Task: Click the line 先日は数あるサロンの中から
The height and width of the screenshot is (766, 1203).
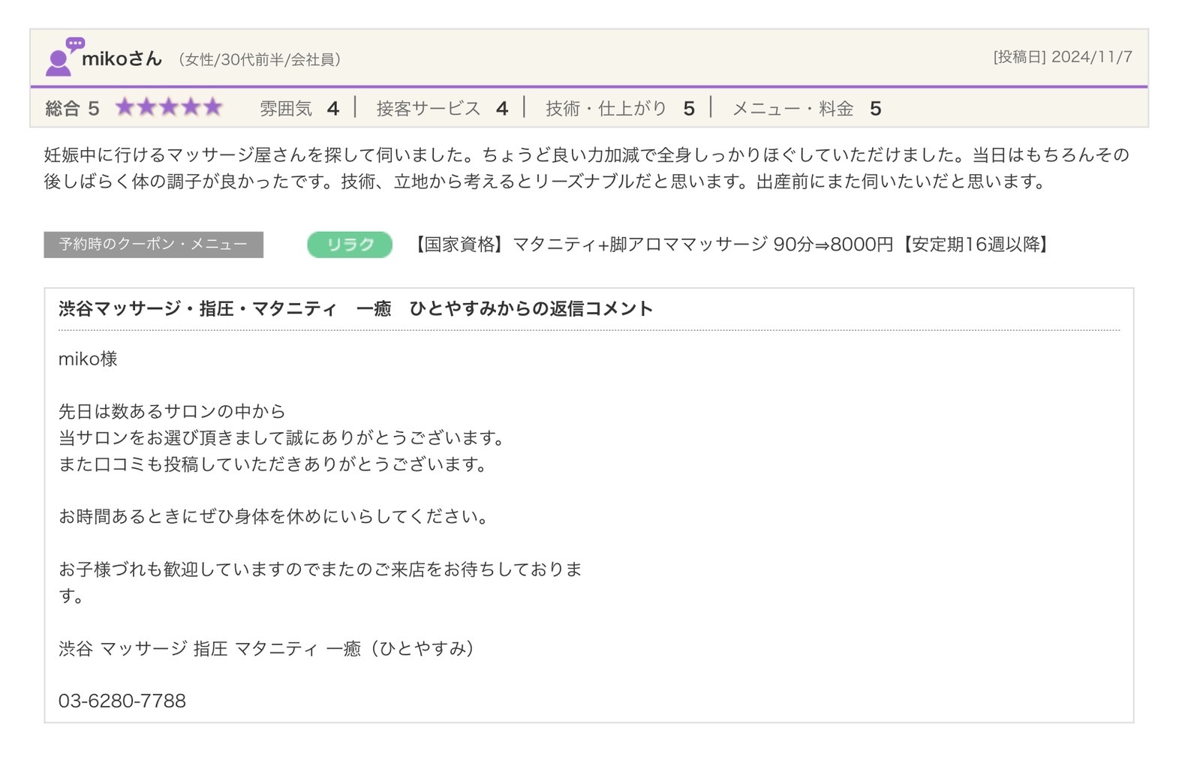Action: 172,411
